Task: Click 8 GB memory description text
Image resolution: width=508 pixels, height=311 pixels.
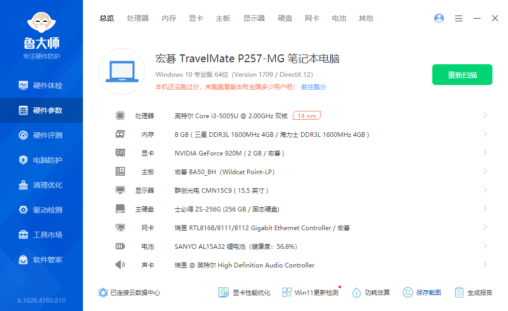Action: pyautogui.click(x=272, y=134)
